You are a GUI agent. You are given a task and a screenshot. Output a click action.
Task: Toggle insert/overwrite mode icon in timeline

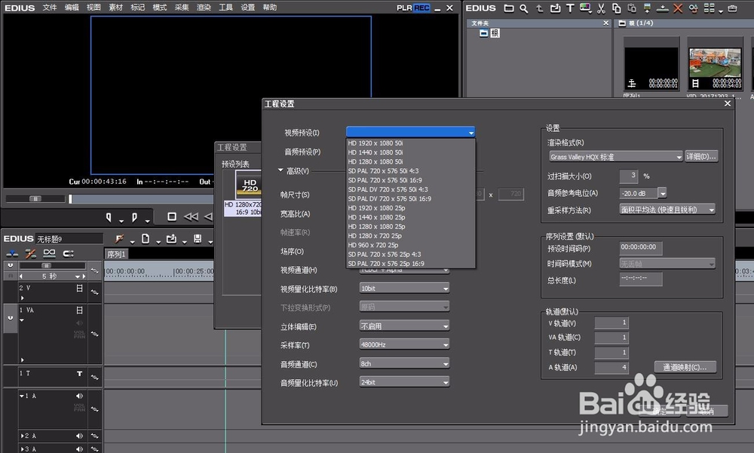click(12, 253)
